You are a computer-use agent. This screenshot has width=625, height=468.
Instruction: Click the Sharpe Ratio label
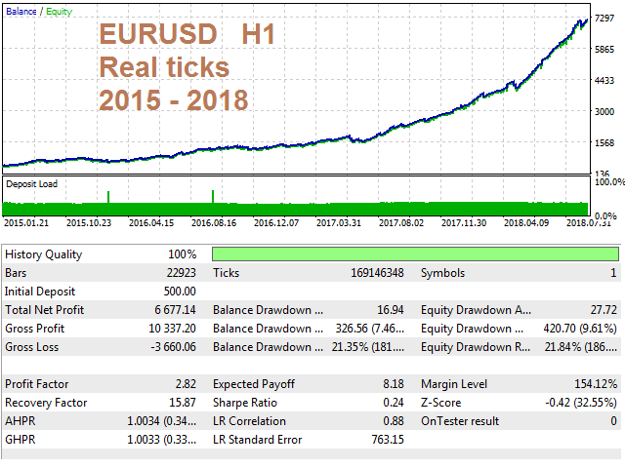244,403
